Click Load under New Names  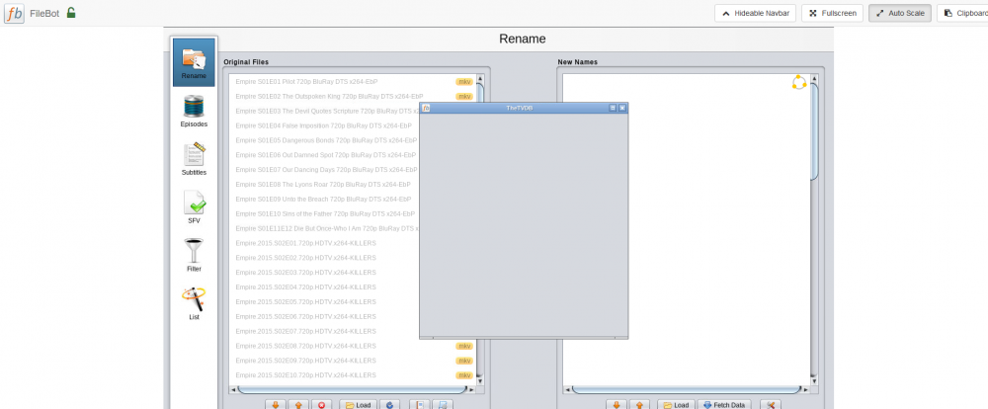coord(676,405)
